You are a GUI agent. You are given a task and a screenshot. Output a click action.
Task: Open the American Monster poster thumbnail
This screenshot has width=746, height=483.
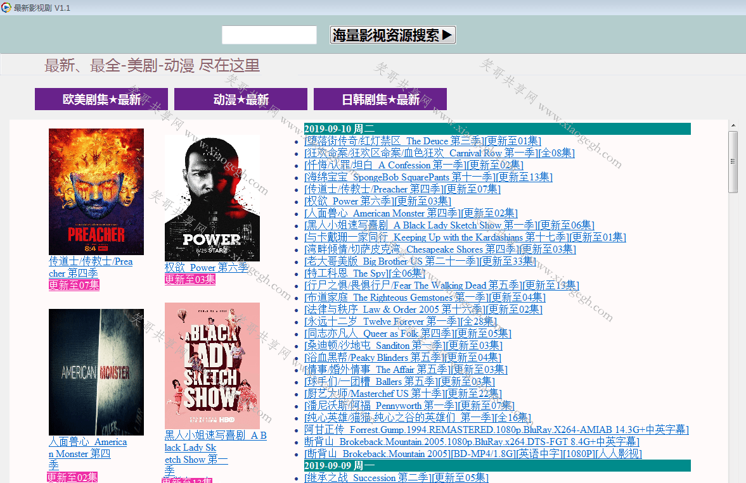click(96, 372)
